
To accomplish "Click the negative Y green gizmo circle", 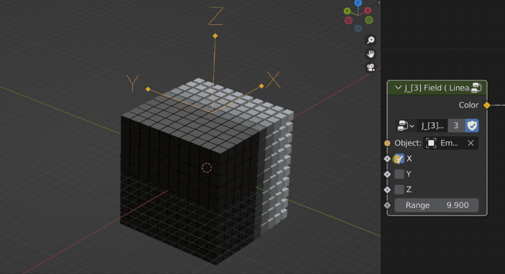I will coord(369,20).
